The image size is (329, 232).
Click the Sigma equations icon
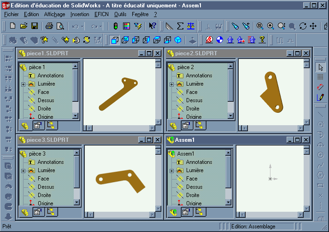(180, 26)
